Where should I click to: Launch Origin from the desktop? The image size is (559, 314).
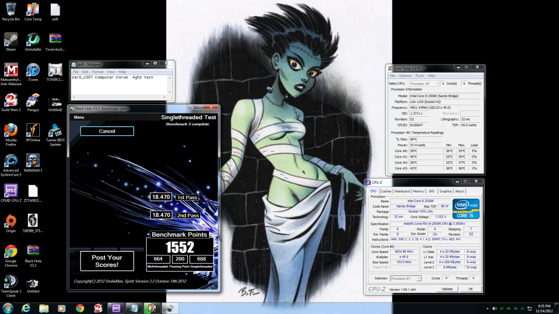coord(11,224)
